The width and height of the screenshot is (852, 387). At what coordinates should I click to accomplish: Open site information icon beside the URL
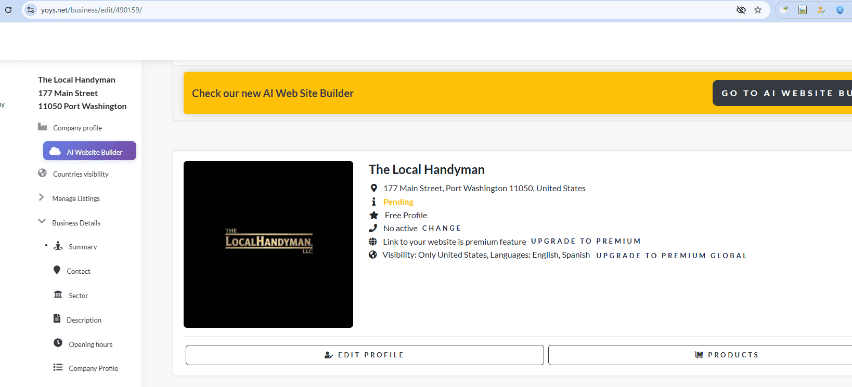31,10
